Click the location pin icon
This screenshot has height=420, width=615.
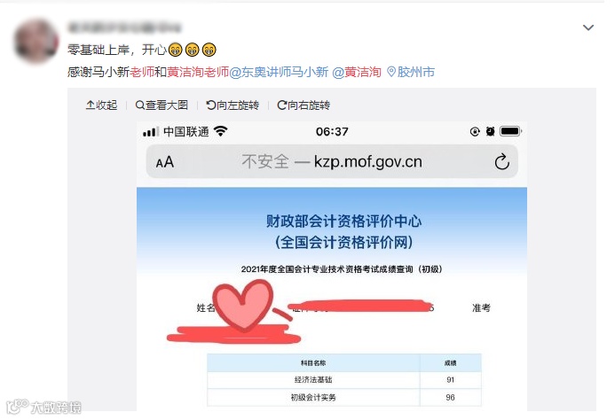[x=391, y=72]
